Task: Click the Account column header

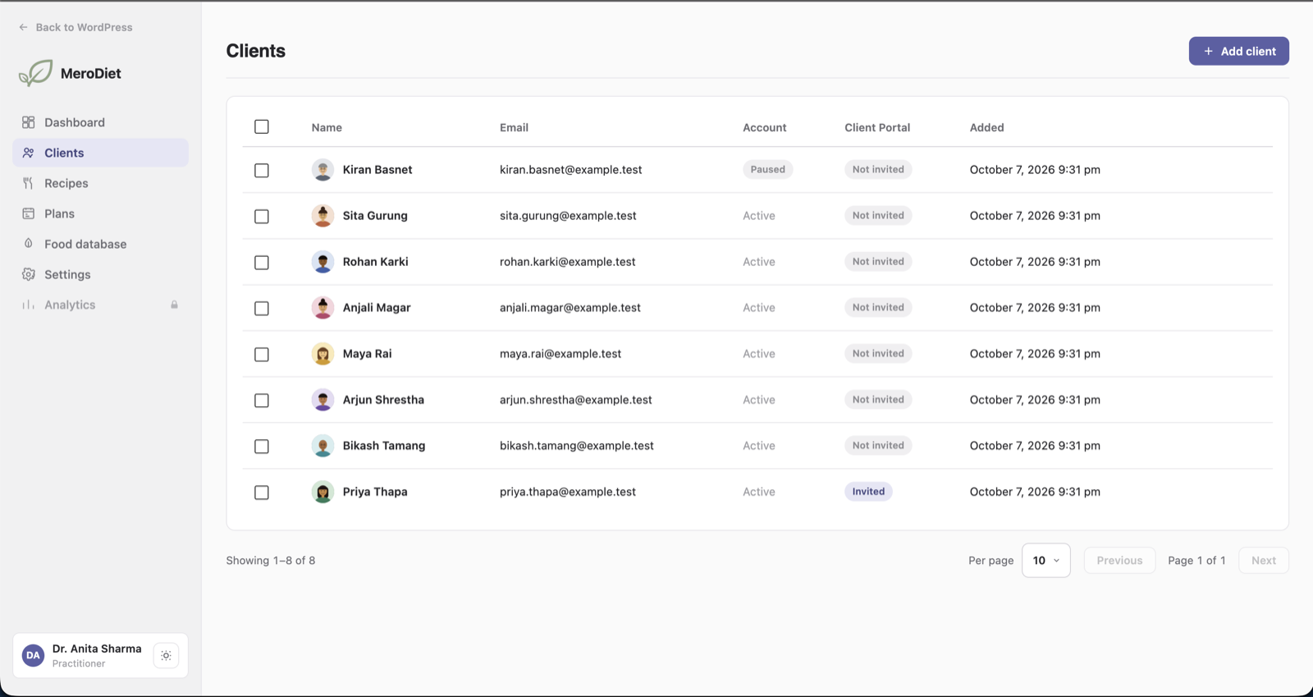Action: point(764,127)
